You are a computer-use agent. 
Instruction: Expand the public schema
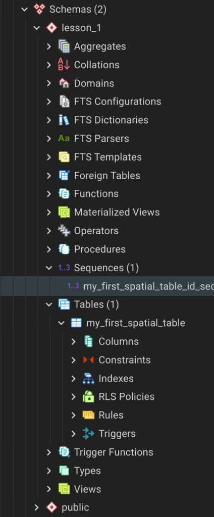37,507
